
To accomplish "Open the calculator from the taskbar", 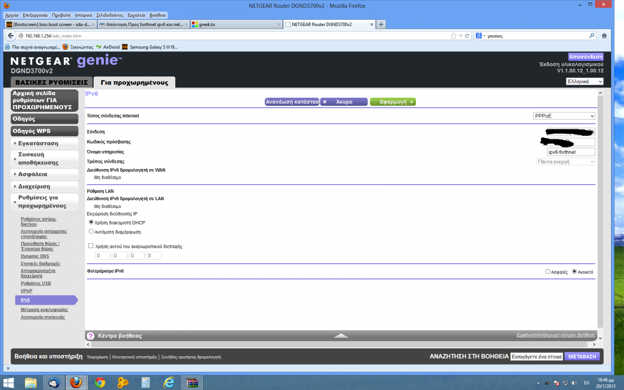I will 146,383.
